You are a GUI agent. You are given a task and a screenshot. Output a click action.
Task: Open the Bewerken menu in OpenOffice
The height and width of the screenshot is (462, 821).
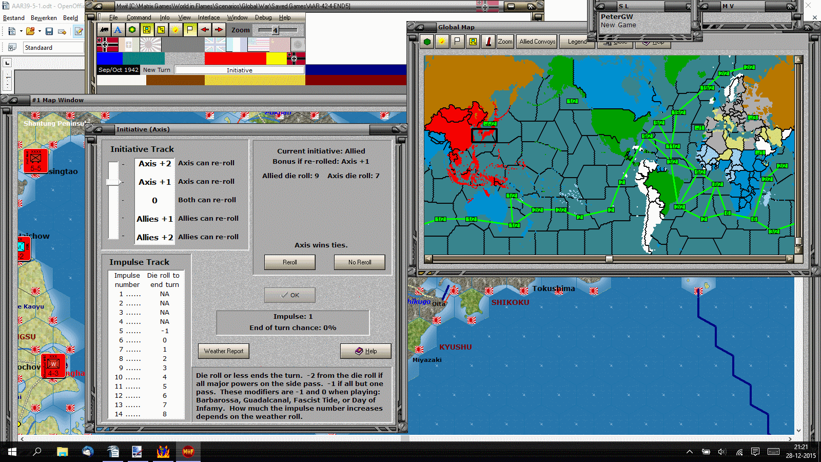(44, 18)
